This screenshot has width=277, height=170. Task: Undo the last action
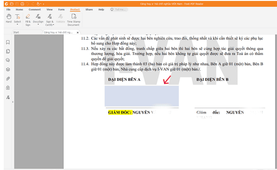click(x=27, y=4)
